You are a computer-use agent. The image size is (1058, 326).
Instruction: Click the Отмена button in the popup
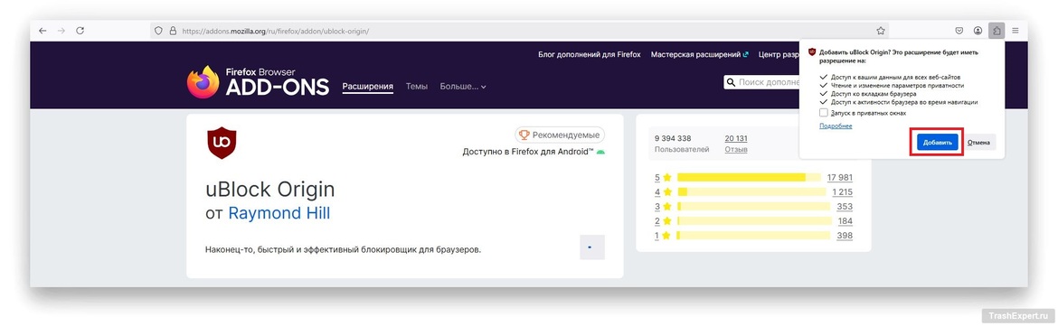coord(978,143)
